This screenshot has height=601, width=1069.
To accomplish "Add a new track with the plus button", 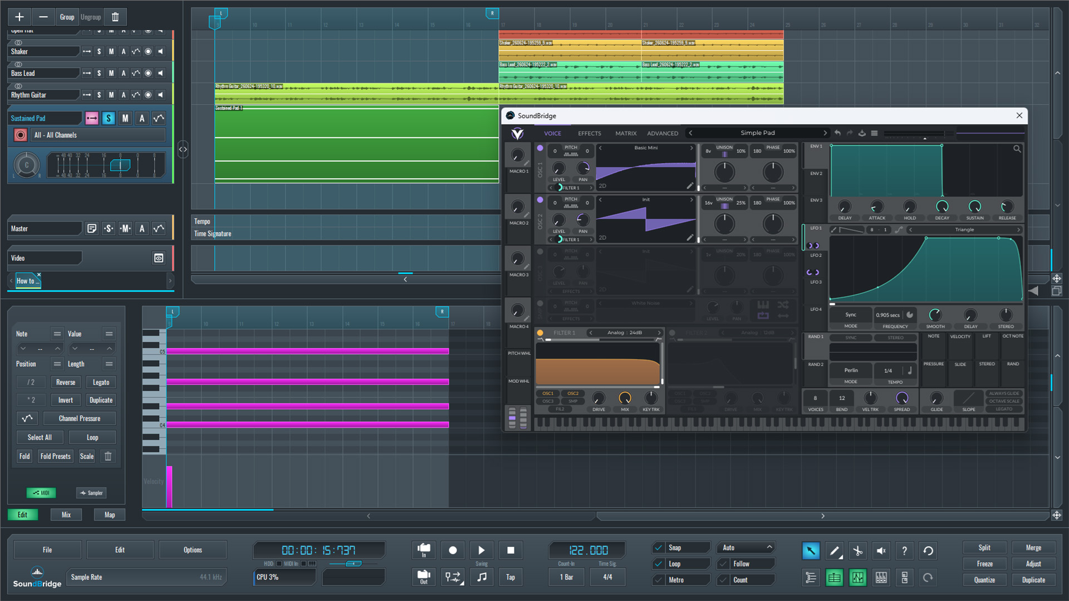I will (x=19, y=17).
